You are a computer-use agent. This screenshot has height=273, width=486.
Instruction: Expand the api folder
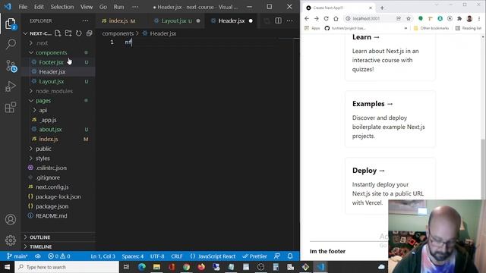tap(43, 110)
